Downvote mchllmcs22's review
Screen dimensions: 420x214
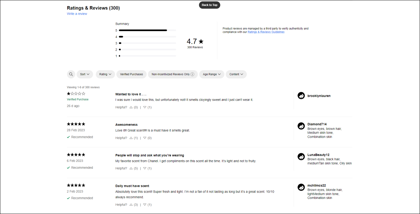coord(145,205)
